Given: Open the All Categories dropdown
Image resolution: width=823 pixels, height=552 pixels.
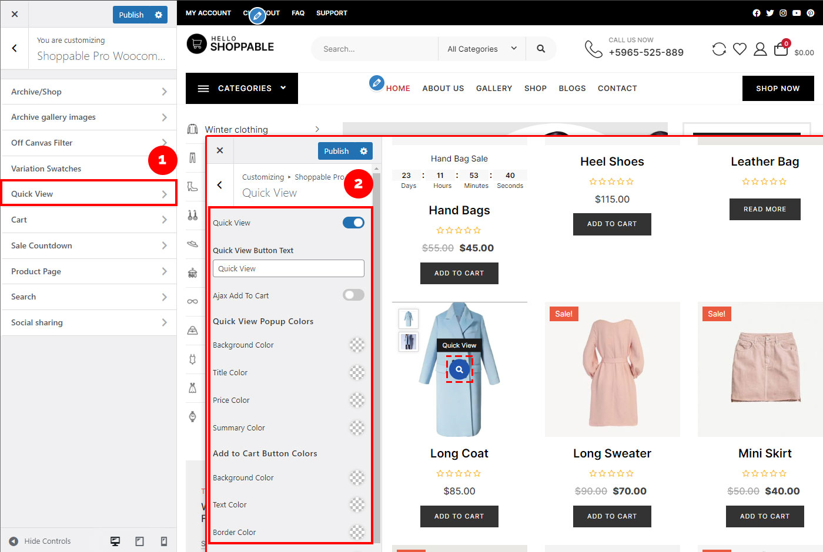Looking at the screenshot, I should (481, 49).
